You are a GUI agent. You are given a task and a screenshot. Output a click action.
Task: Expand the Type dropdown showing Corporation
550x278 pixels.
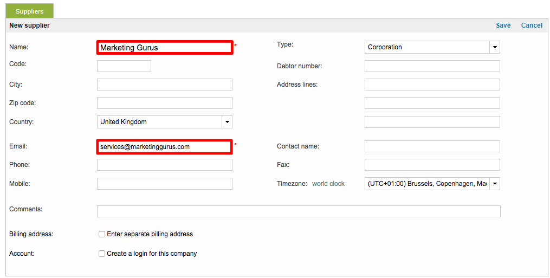[494, 48]
